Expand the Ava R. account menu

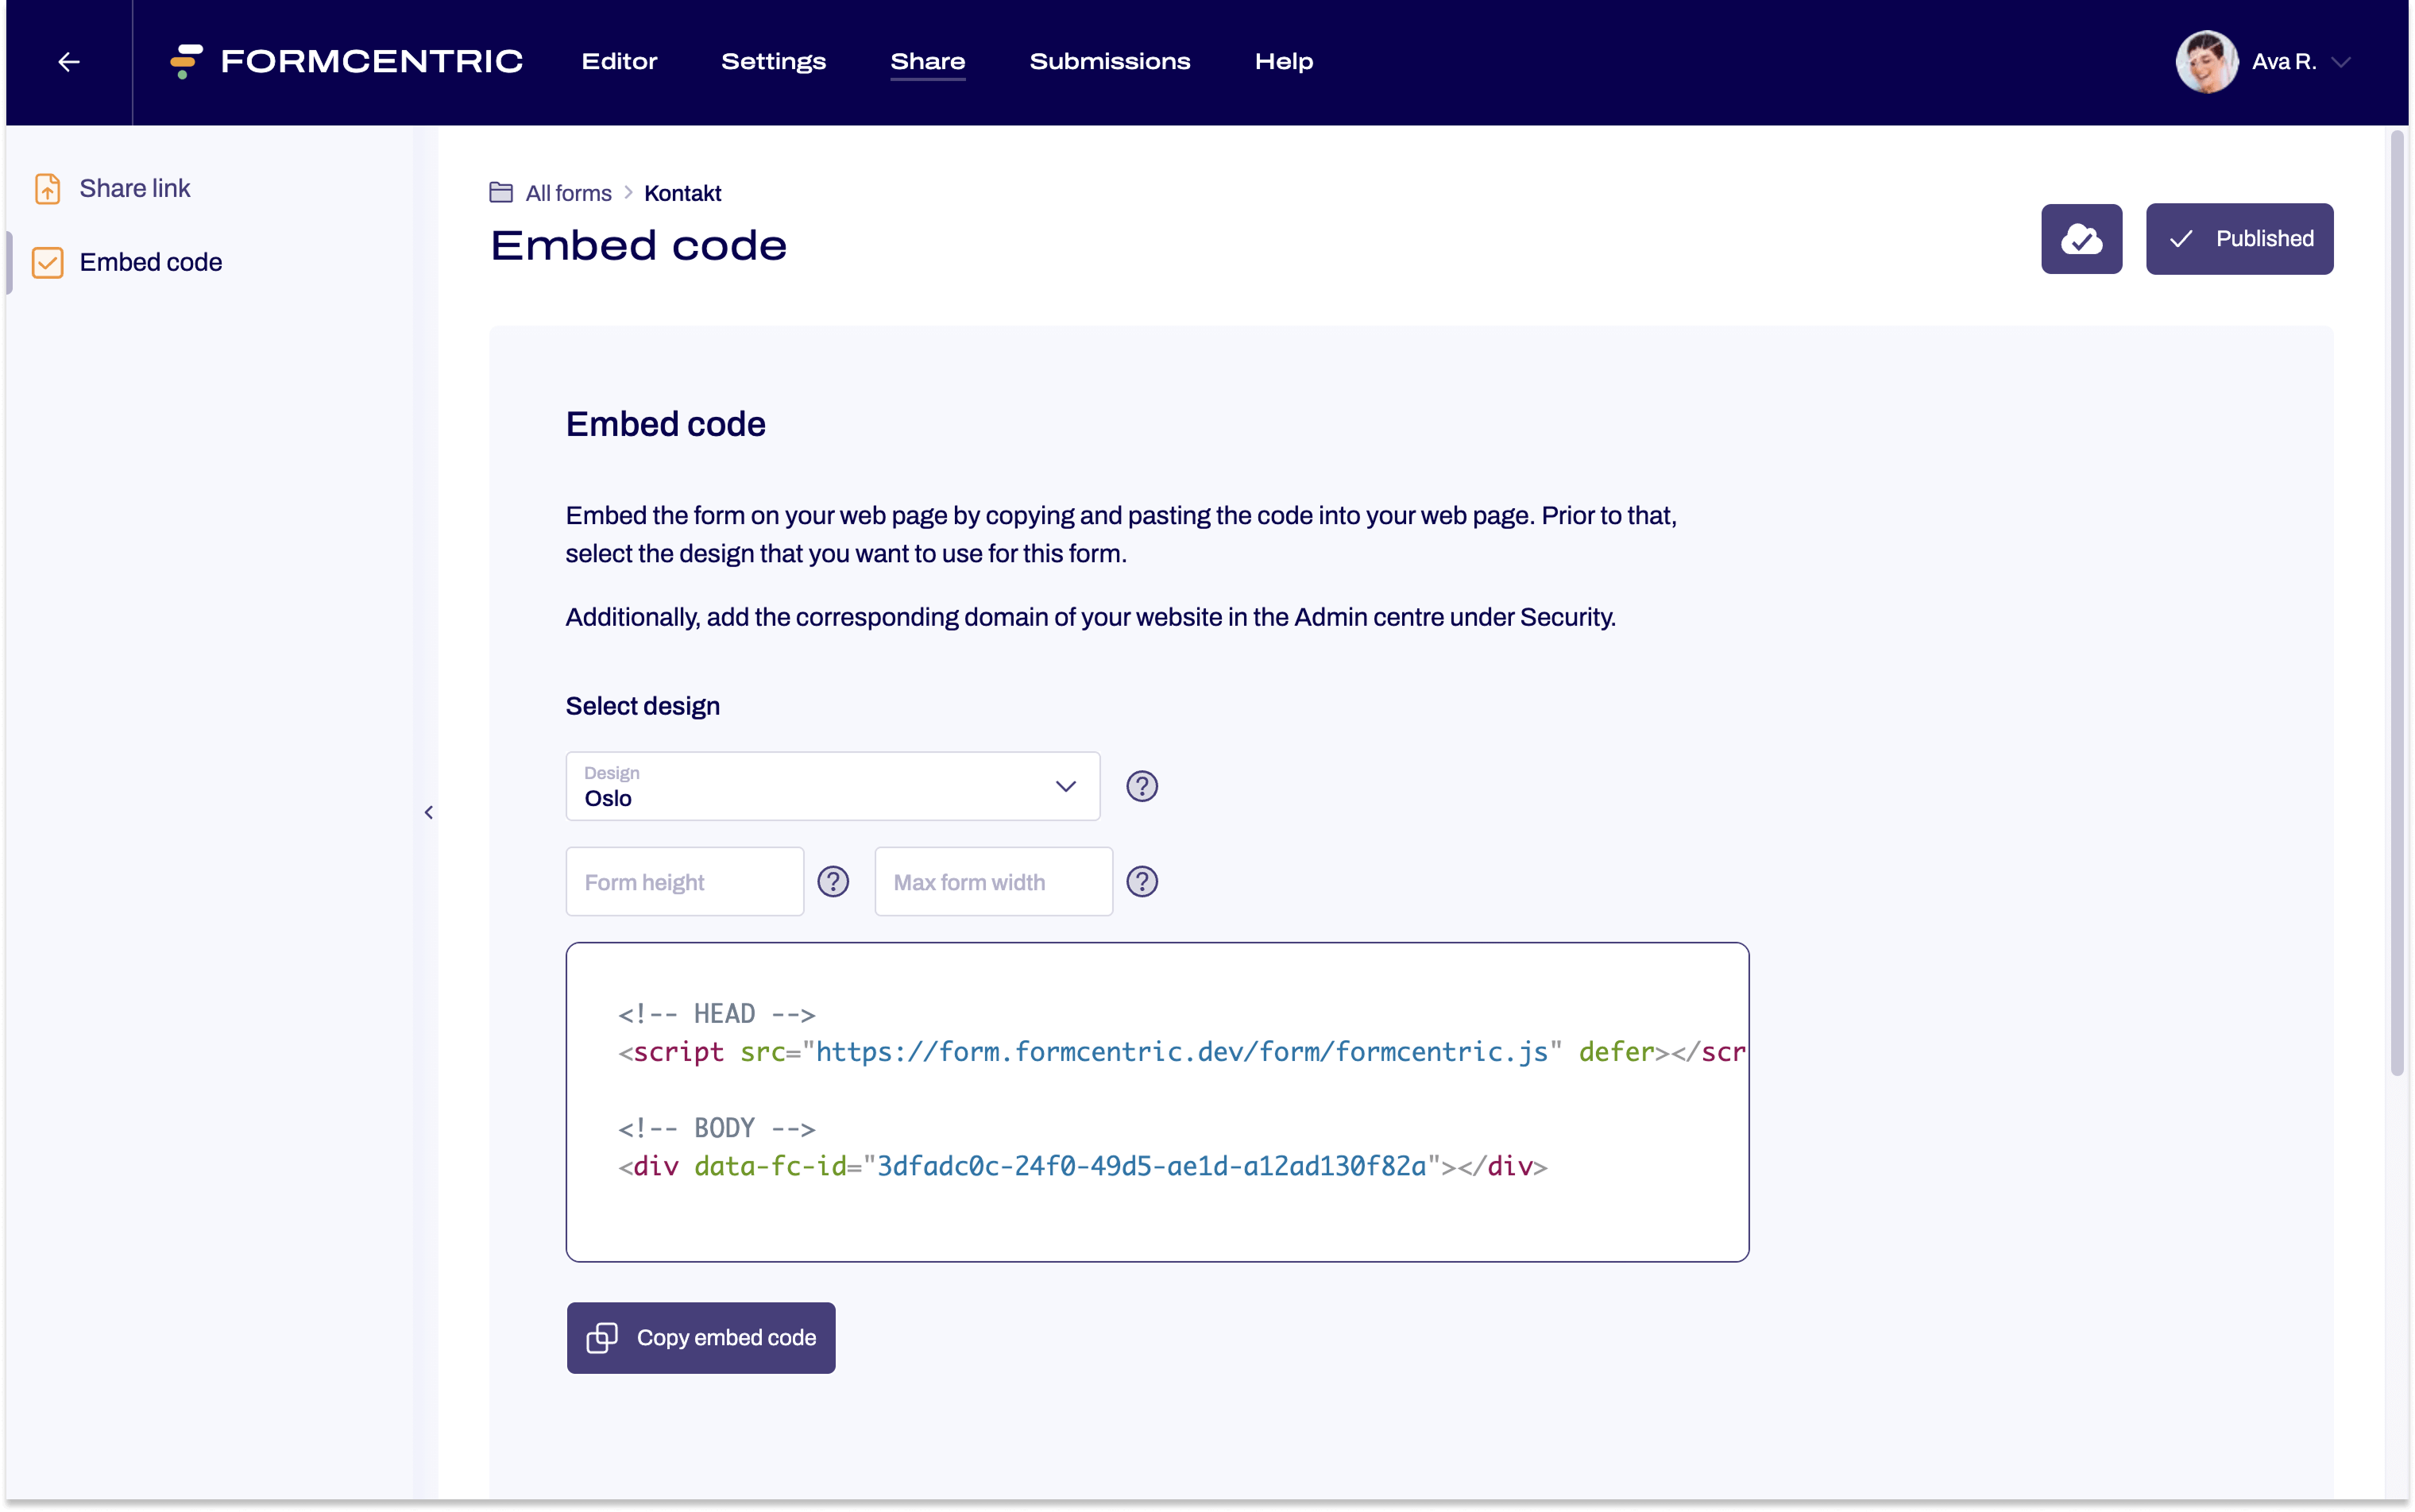coord(2342,61)
